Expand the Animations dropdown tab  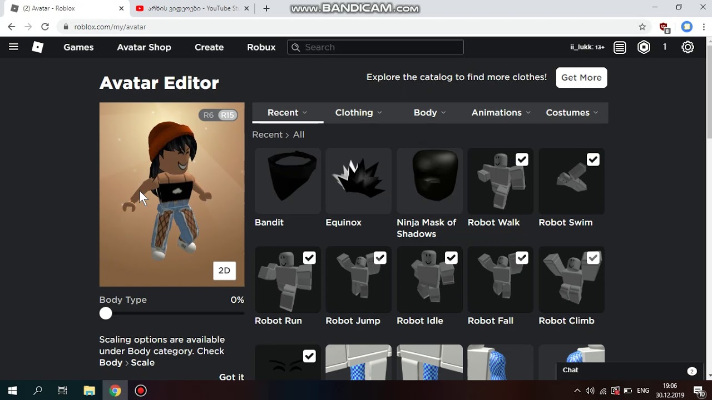point(501,113)
